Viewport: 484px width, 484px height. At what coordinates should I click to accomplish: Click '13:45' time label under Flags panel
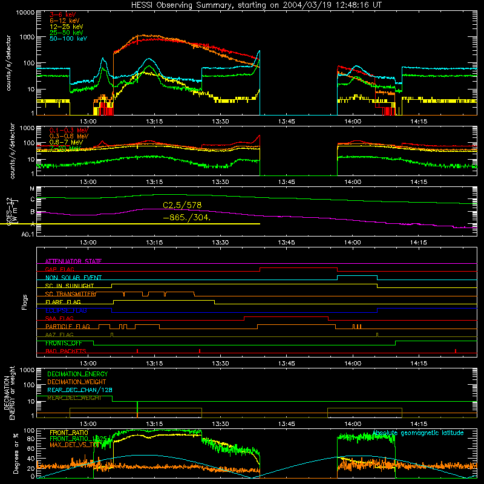[x=286, y=364]
